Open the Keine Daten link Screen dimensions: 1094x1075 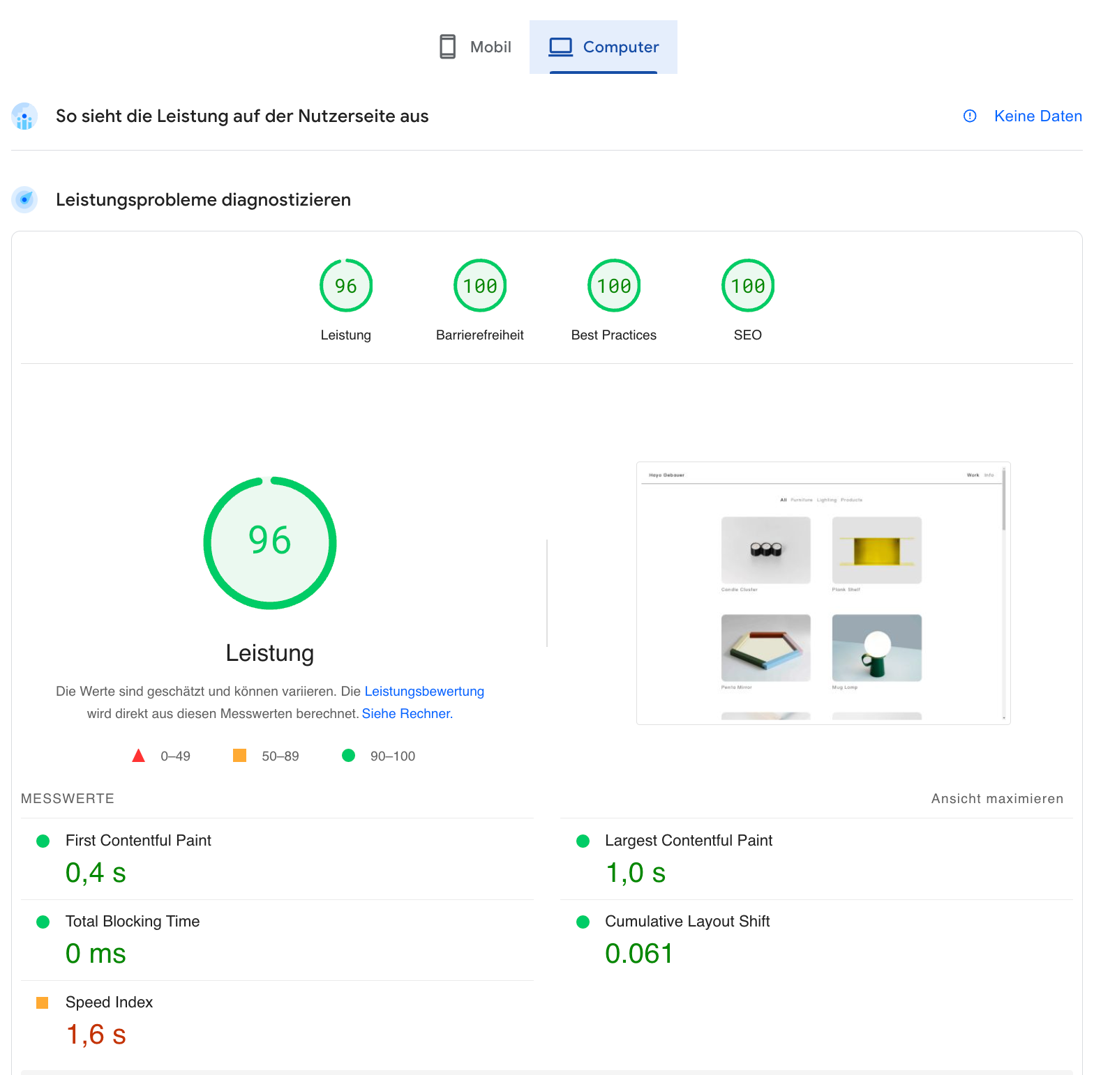pos(1037,116)
